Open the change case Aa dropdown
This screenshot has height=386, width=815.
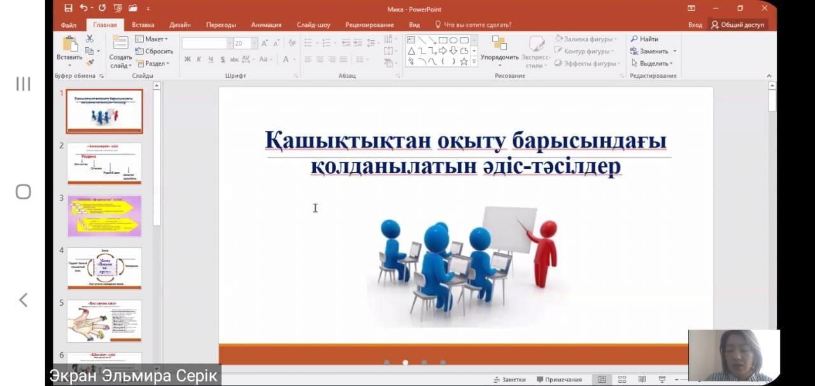pos(265,59)
